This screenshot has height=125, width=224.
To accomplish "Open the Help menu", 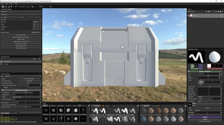I will pyautogui.click(x=16, y=4).
